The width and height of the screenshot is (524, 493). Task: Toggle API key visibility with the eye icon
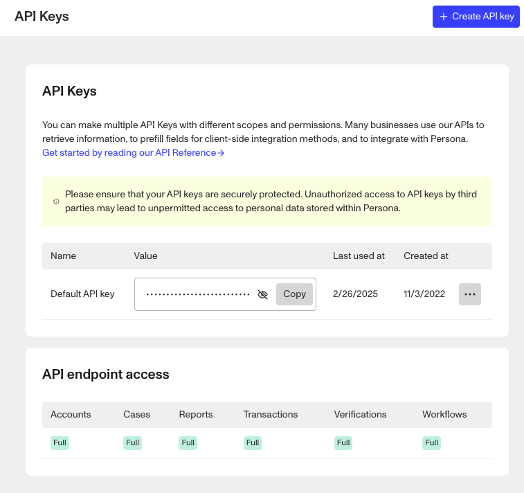tap(262, 294)
